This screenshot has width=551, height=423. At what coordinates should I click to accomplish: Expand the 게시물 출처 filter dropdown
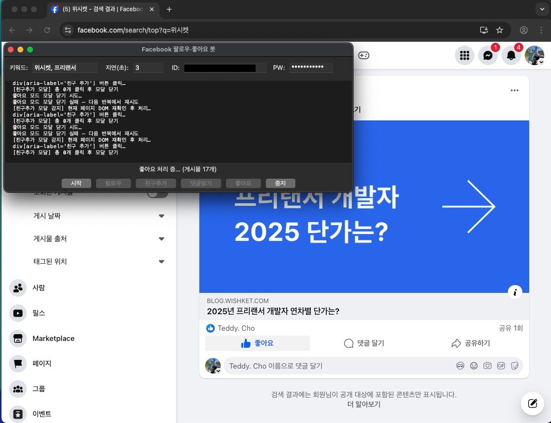(98, 238)
